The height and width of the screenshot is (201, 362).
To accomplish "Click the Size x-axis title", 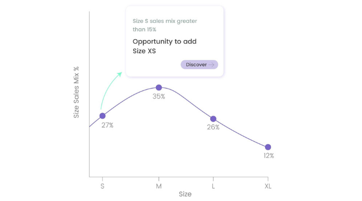I will point(185,194).
